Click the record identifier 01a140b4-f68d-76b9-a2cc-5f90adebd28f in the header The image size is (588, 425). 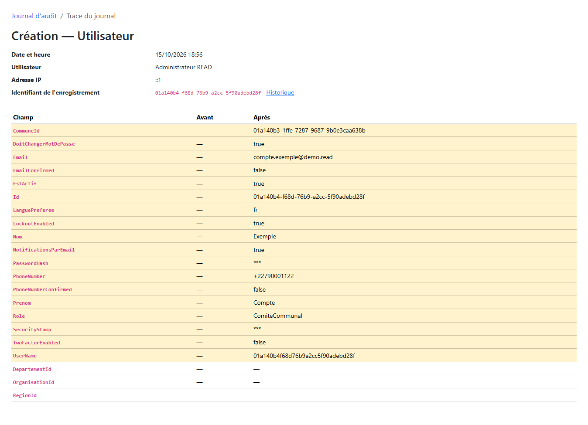(x=208, y=93)
